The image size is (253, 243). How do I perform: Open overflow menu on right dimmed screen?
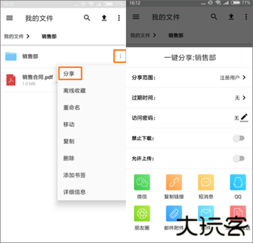(x=246, y=17)
